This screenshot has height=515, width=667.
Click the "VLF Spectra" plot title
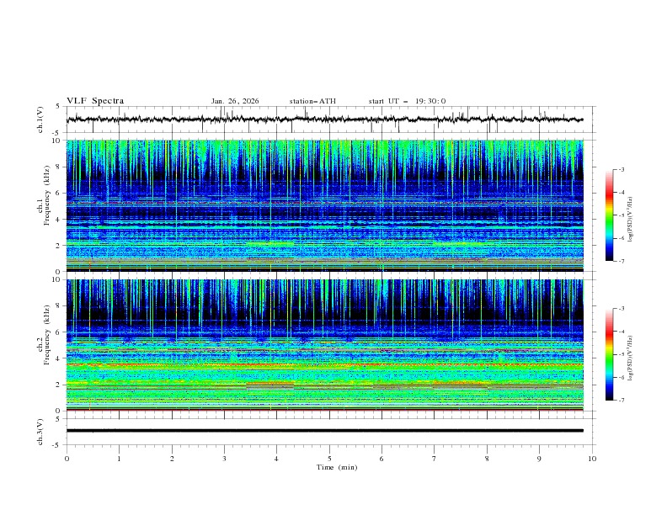95,101
